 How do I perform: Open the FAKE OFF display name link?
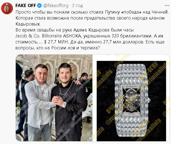pyautogui.click(x=26, y=5)
